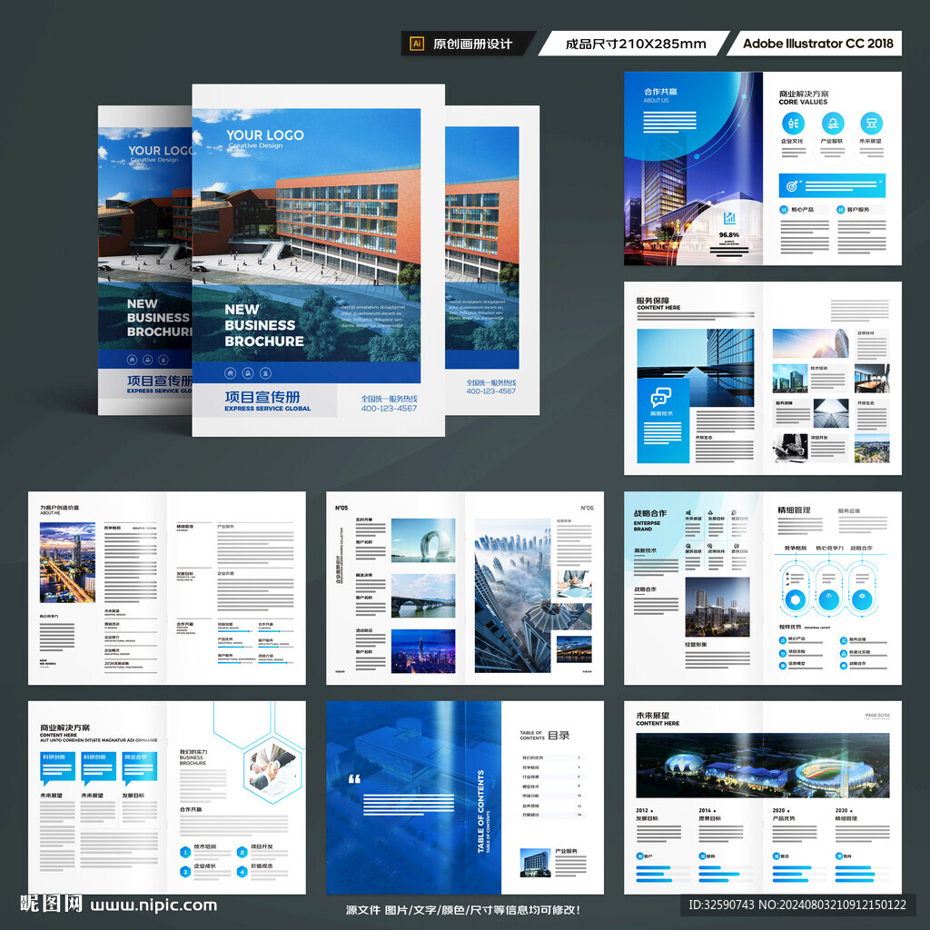Click the 商业合作 speech bubble box
The image size is (930, 930).
click(x=139, y=767)
